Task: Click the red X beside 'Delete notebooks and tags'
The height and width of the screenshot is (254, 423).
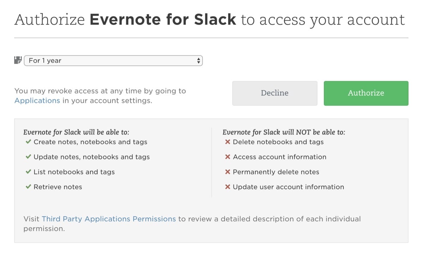Action: (228, 142)
